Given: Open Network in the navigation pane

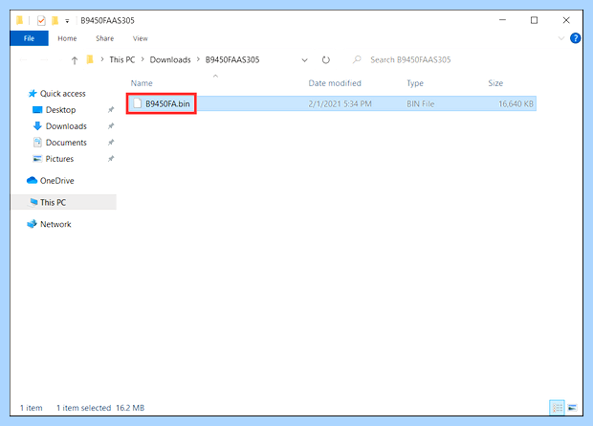Looking at the screenshot, I should pos(49,224).
